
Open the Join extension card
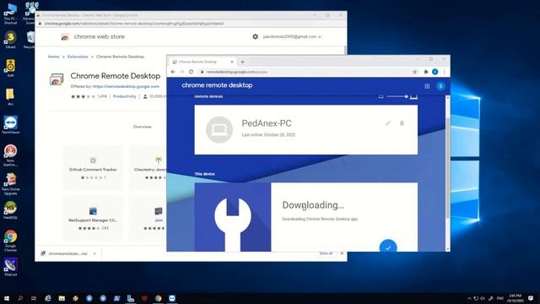pyautogui.click(x=148, y=219)
